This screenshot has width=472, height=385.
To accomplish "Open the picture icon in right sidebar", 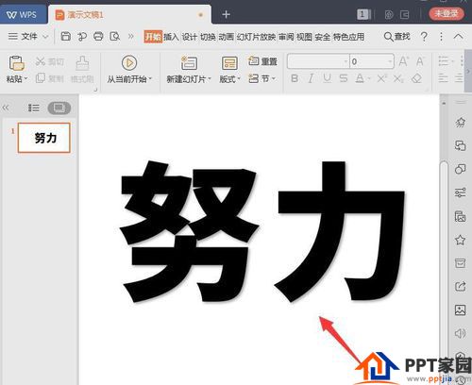I will [460, 310].
